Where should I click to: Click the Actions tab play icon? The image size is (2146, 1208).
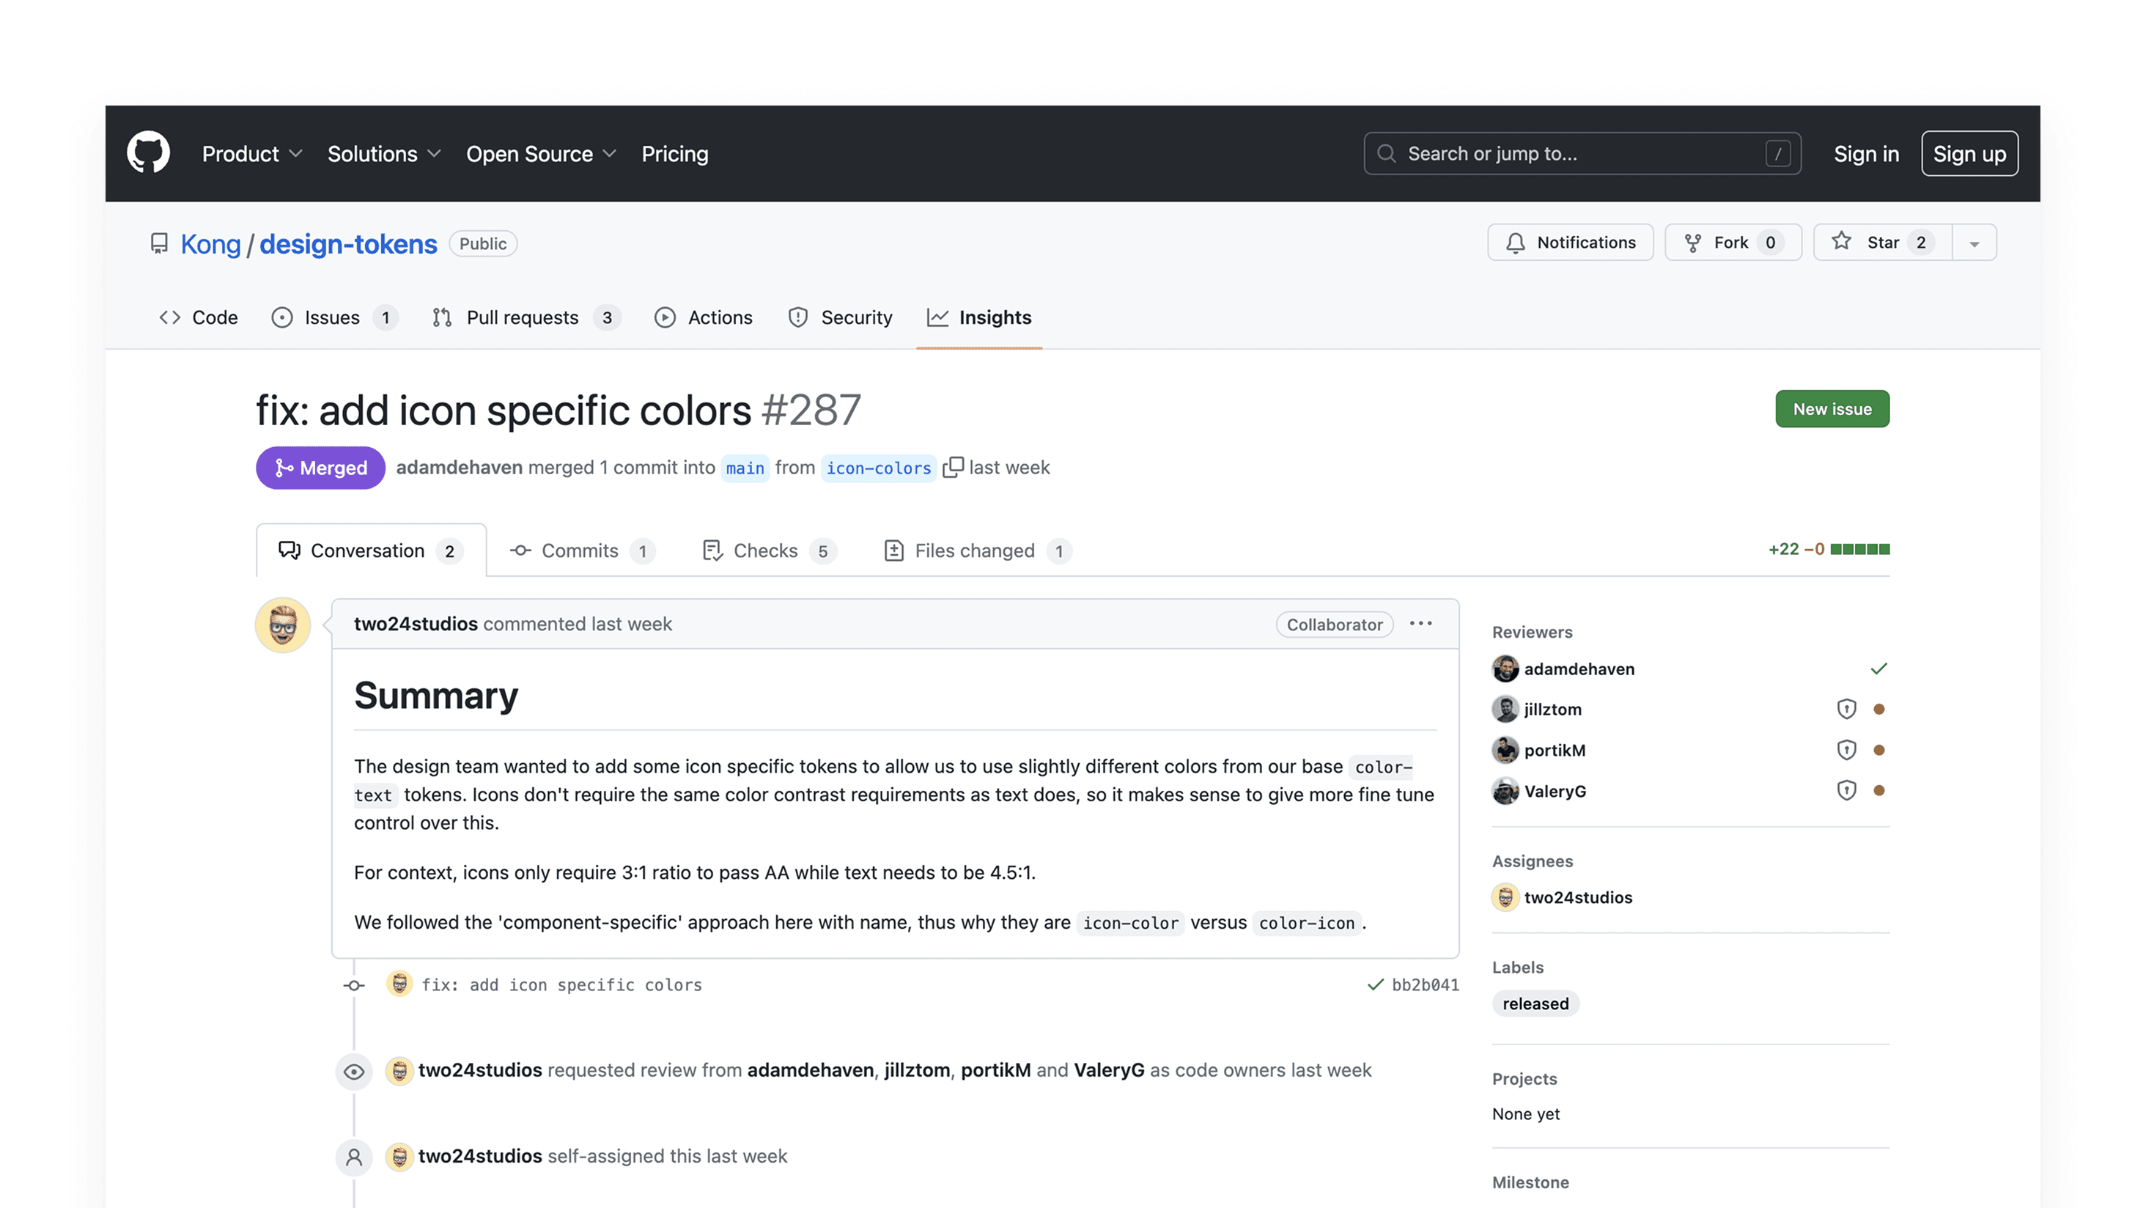[665, 317]
